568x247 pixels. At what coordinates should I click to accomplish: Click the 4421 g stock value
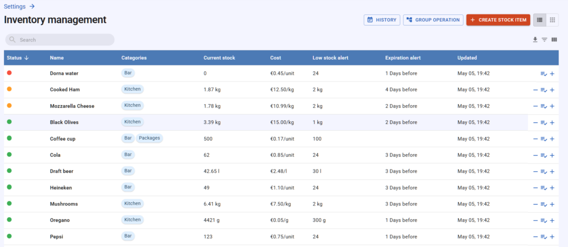click(x=211, y=220)
